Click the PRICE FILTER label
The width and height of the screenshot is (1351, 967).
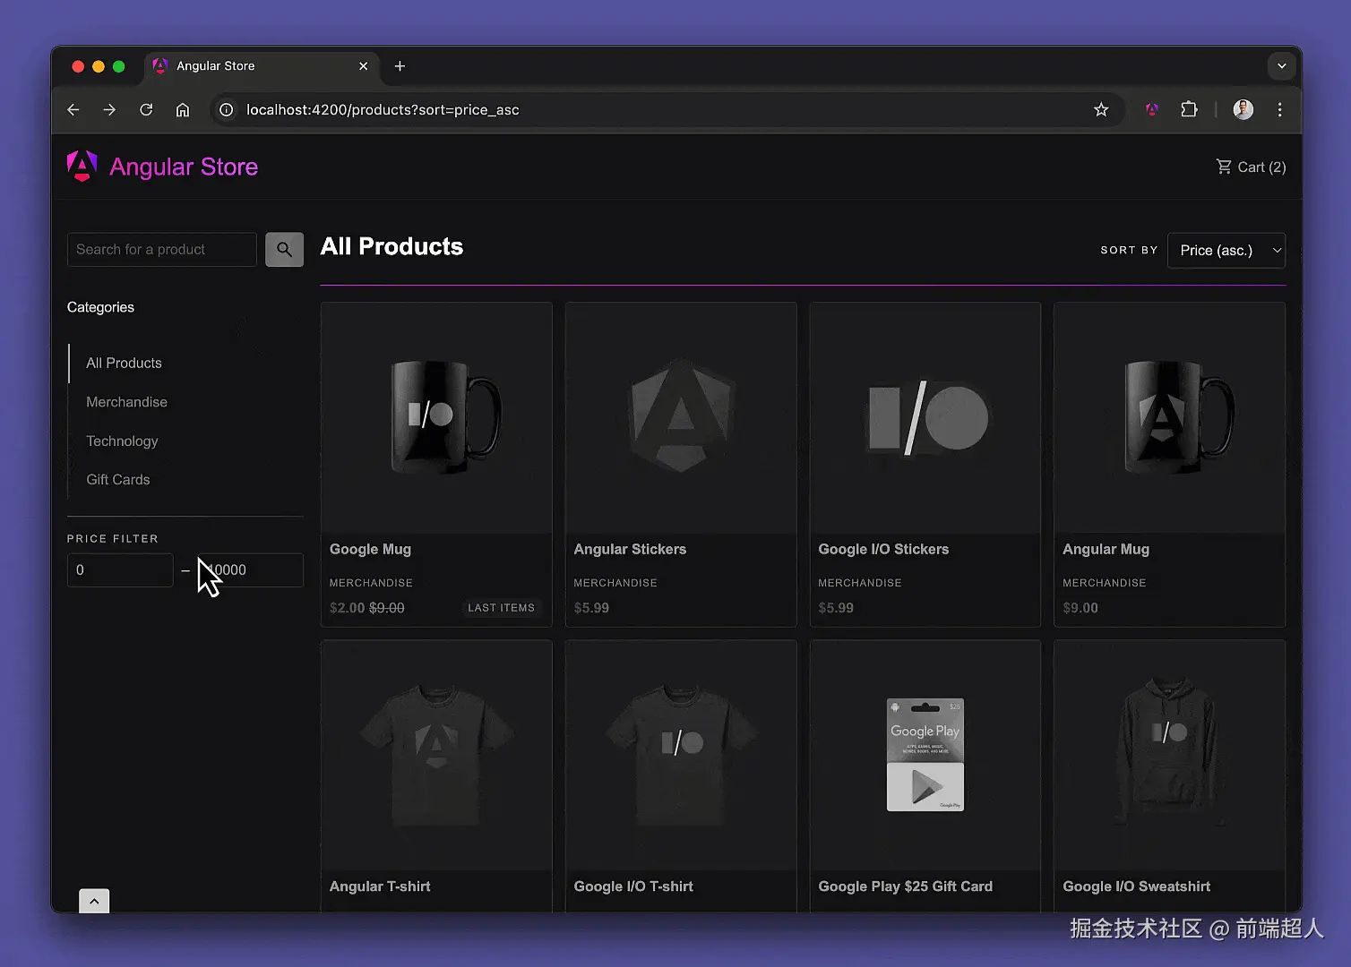pyautogui.click(x=113, y=539)
